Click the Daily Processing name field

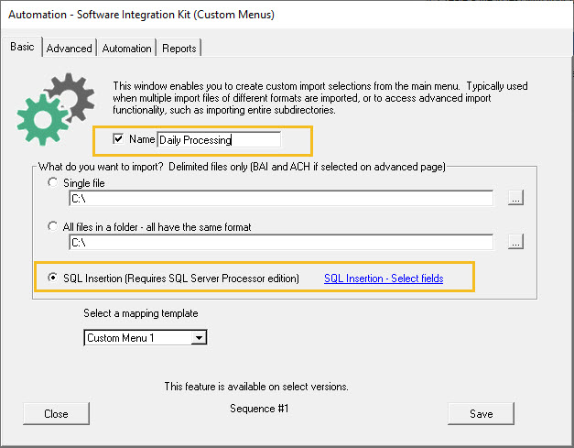(x=219, y=139)
